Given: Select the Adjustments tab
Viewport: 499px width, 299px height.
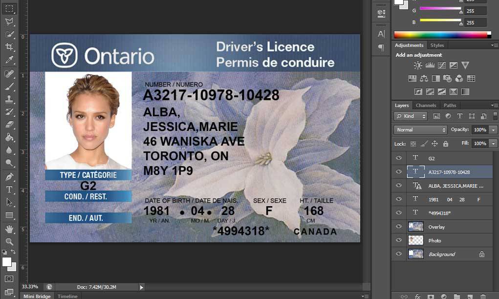Looking at the screenshot, I should pyautogui.click(x=409, y=45).
